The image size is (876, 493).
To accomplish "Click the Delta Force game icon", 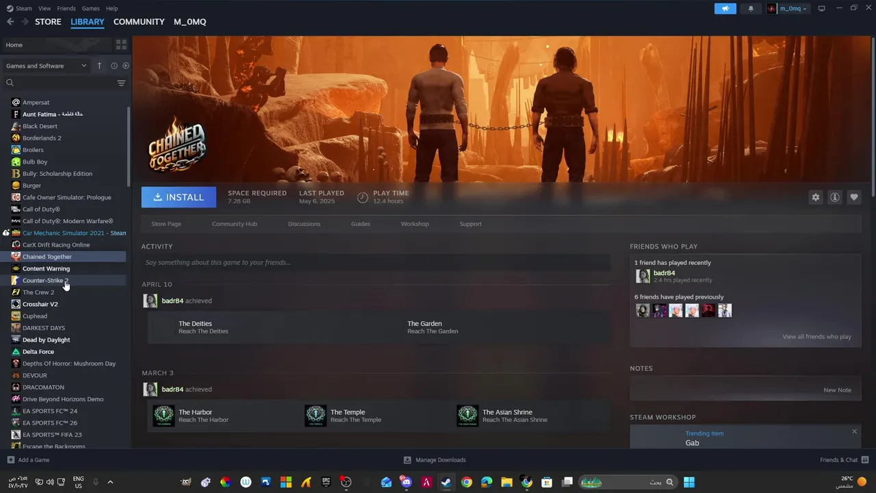I will coord(16,352).
